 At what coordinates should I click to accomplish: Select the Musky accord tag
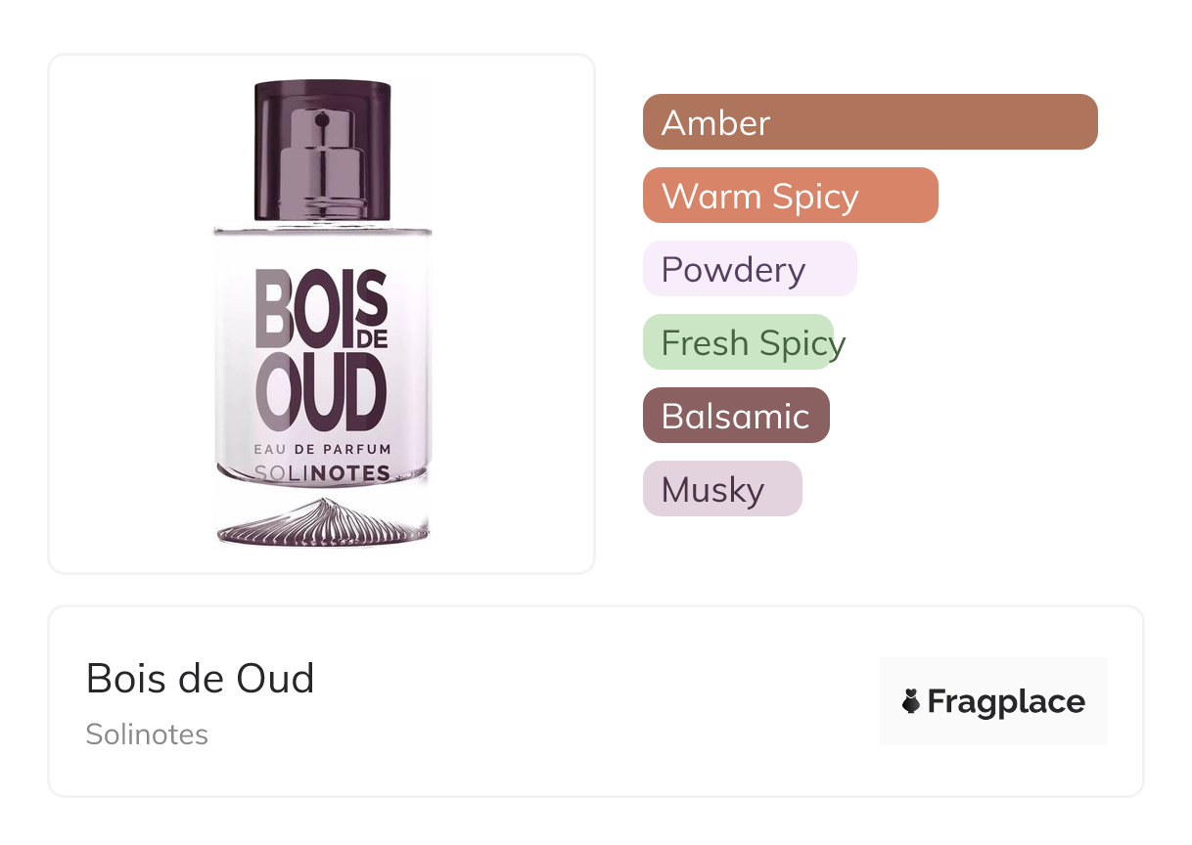pos(721,489)
